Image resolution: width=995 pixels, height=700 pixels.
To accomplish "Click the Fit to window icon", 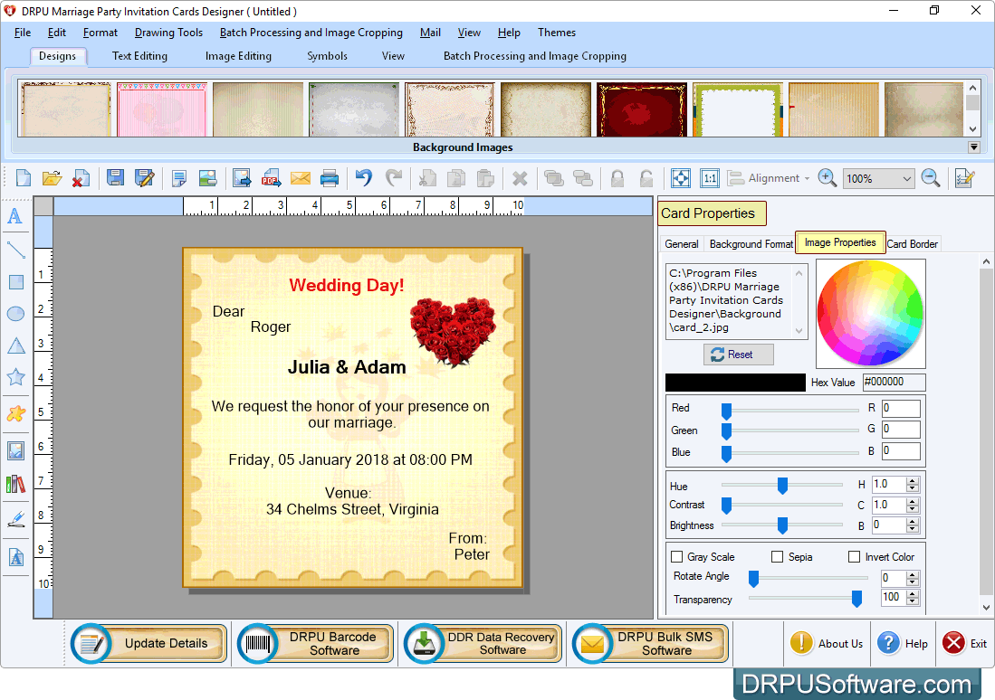I will point(681,178).
